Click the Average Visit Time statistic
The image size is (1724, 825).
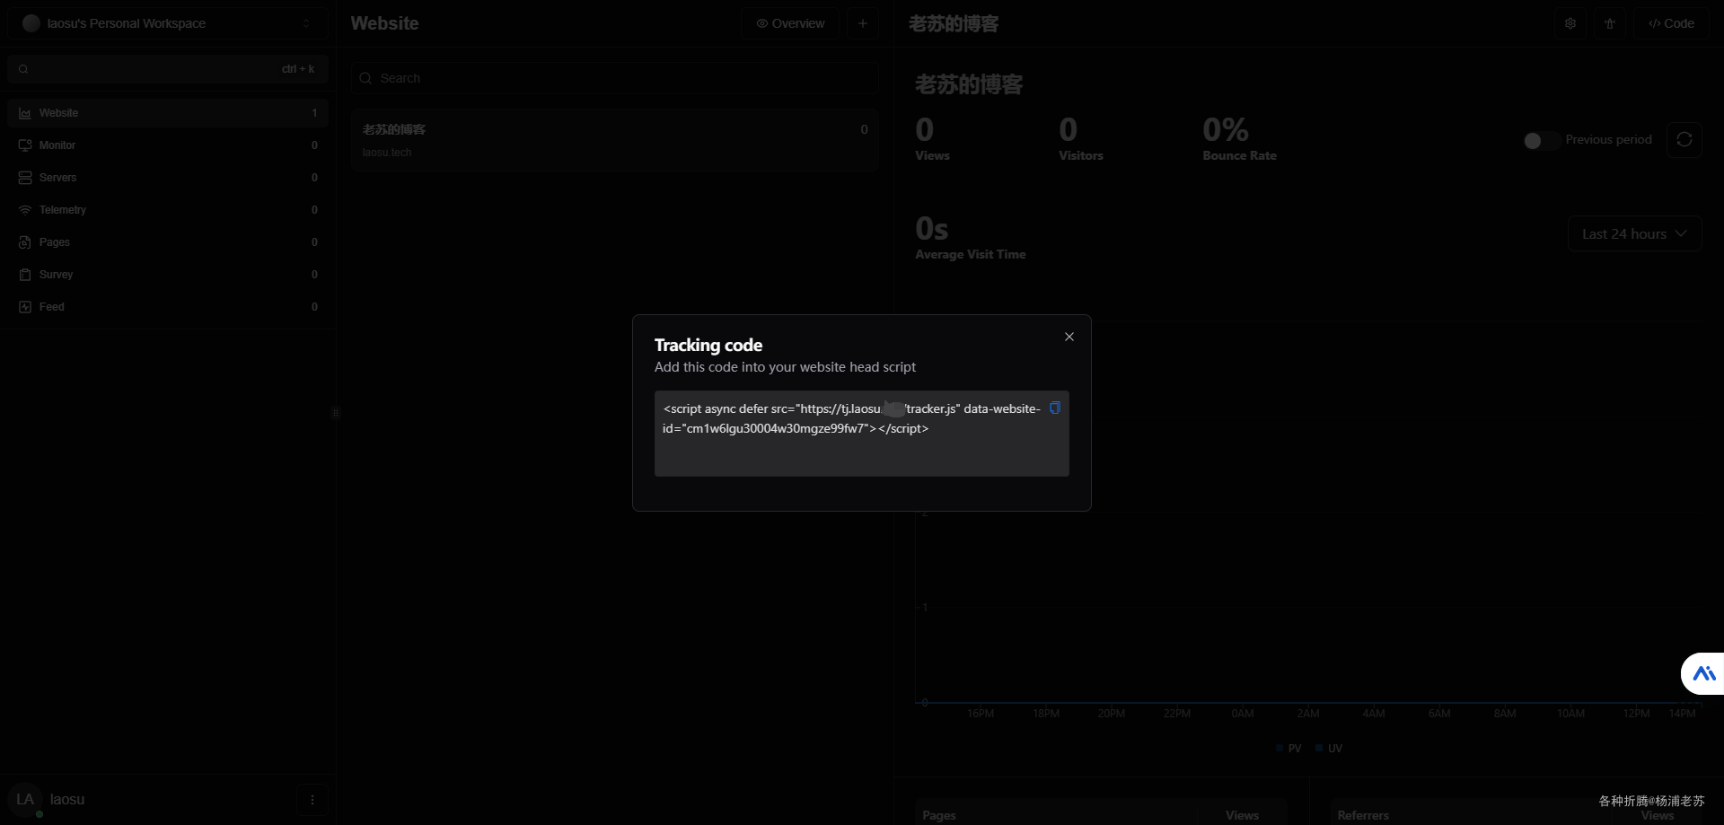coord(970,239)
